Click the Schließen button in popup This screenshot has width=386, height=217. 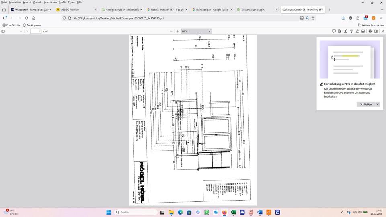[365, 104]
